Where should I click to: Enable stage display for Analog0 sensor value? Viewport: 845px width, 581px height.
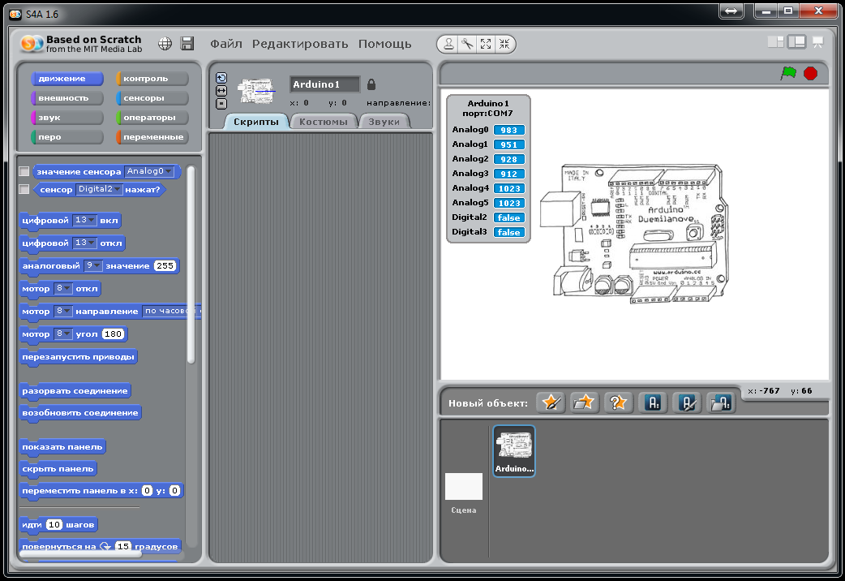(x=24, y=171)
